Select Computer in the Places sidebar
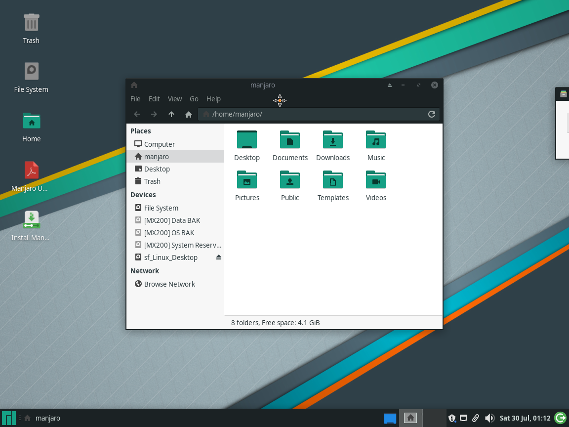 [x=175, y=144]
